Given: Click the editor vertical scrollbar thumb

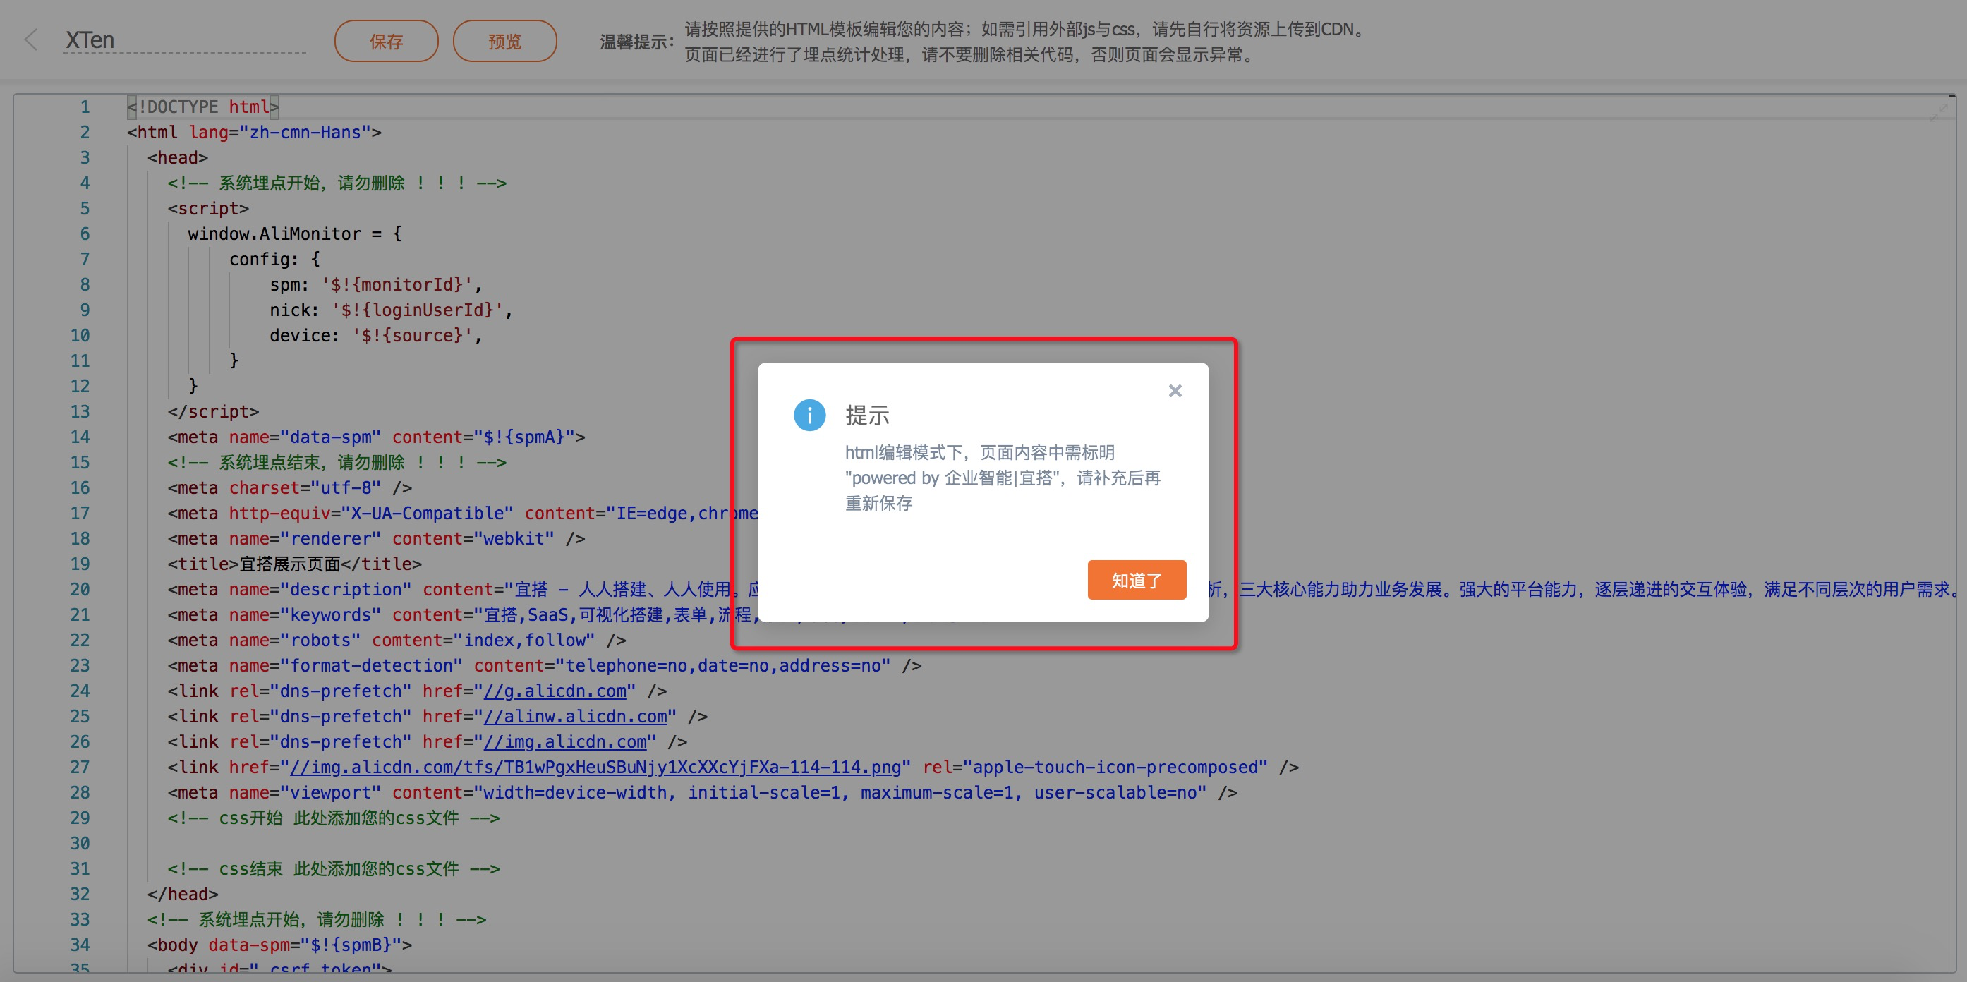Looking at the screenshot, I should pos(1951,97).
